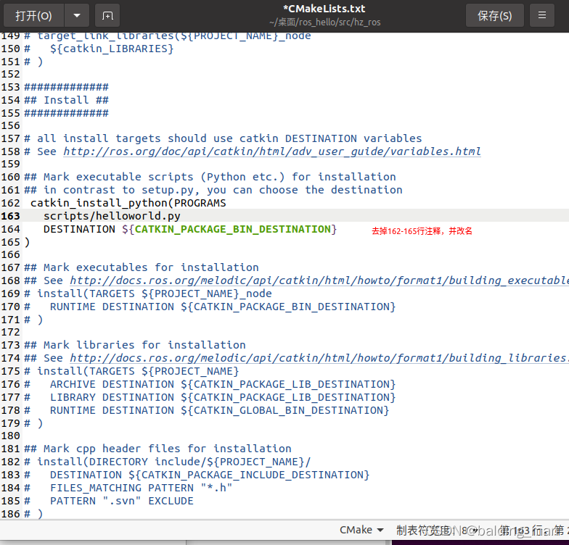Click CATKIN_PACKAGE_BIN_DESTINATION on line 164
Image resolution: width=569 pixels, height=545 pixels.
pyautogui.click(x=232, y=229)
